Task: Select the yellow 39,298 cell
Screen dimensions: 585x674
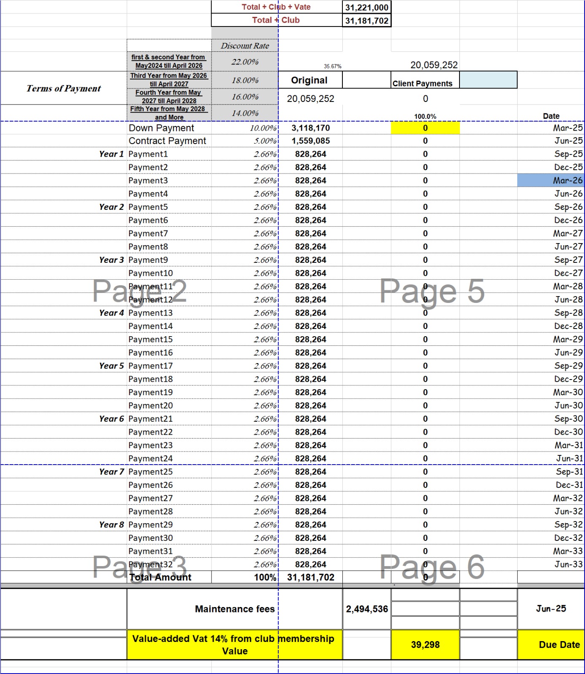Action: (x=425, y=645)
